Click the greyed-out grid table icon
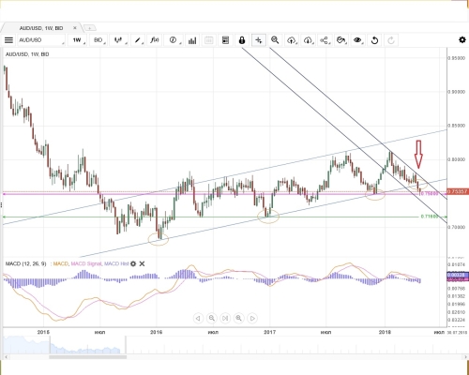469x375 pixels. point(209,40)
